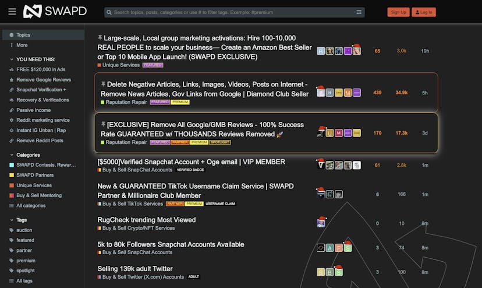Open RugCheck trending Most Viewed topic
This screenshot has width=482, height=288.
(x=146, y=220)
